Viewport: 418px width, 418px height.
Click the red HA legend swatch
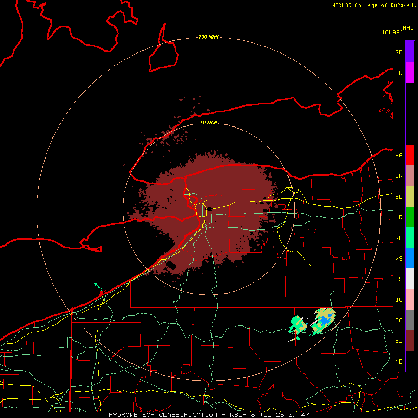410,155
